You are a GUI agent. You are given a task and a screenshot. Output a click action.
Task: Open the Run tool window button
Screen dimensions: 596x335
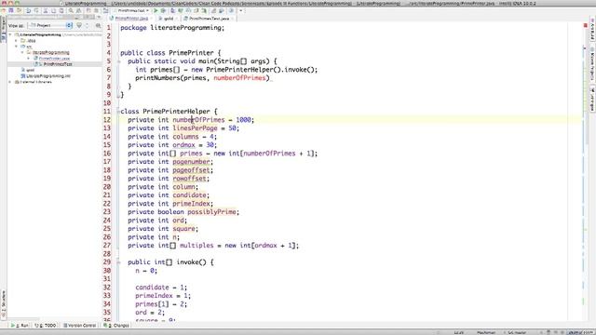[x=20, y=326]
